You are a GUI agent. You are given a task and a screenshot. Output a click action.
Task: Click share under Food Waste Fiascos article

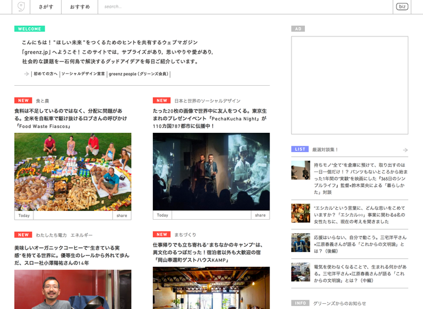(122, 216)
